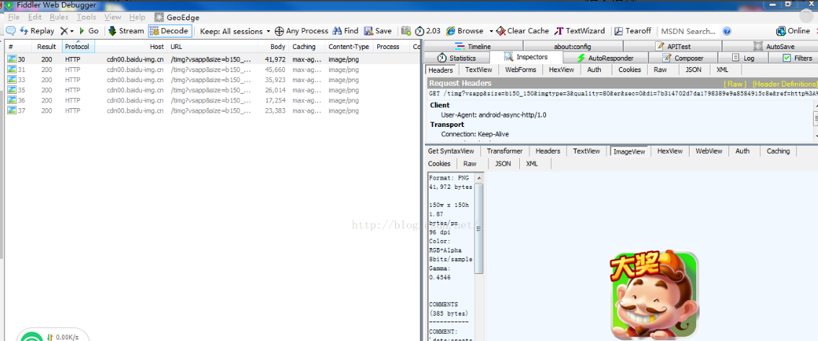Toggle Stream mode

click(126, 31)
